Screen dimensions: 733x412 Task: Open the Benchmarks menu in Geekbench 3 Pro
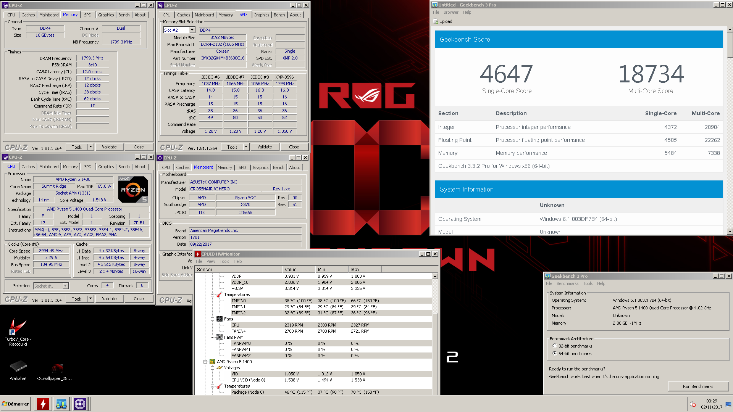[567, 283]
